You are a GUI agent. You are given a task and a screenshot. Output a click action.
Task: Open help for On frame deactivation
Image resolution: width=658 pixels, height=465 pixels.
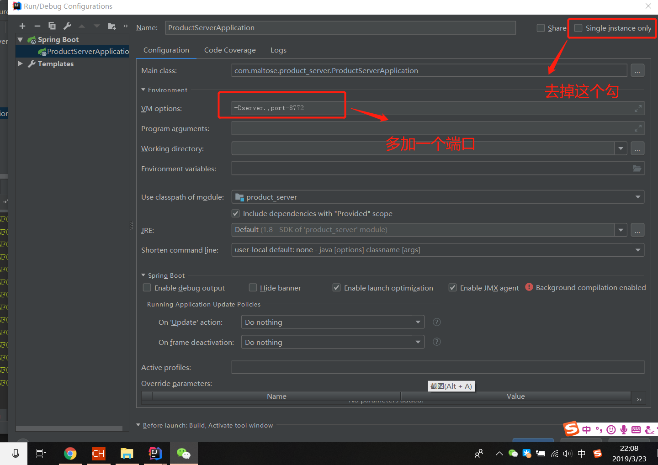(x=437, y=342)
